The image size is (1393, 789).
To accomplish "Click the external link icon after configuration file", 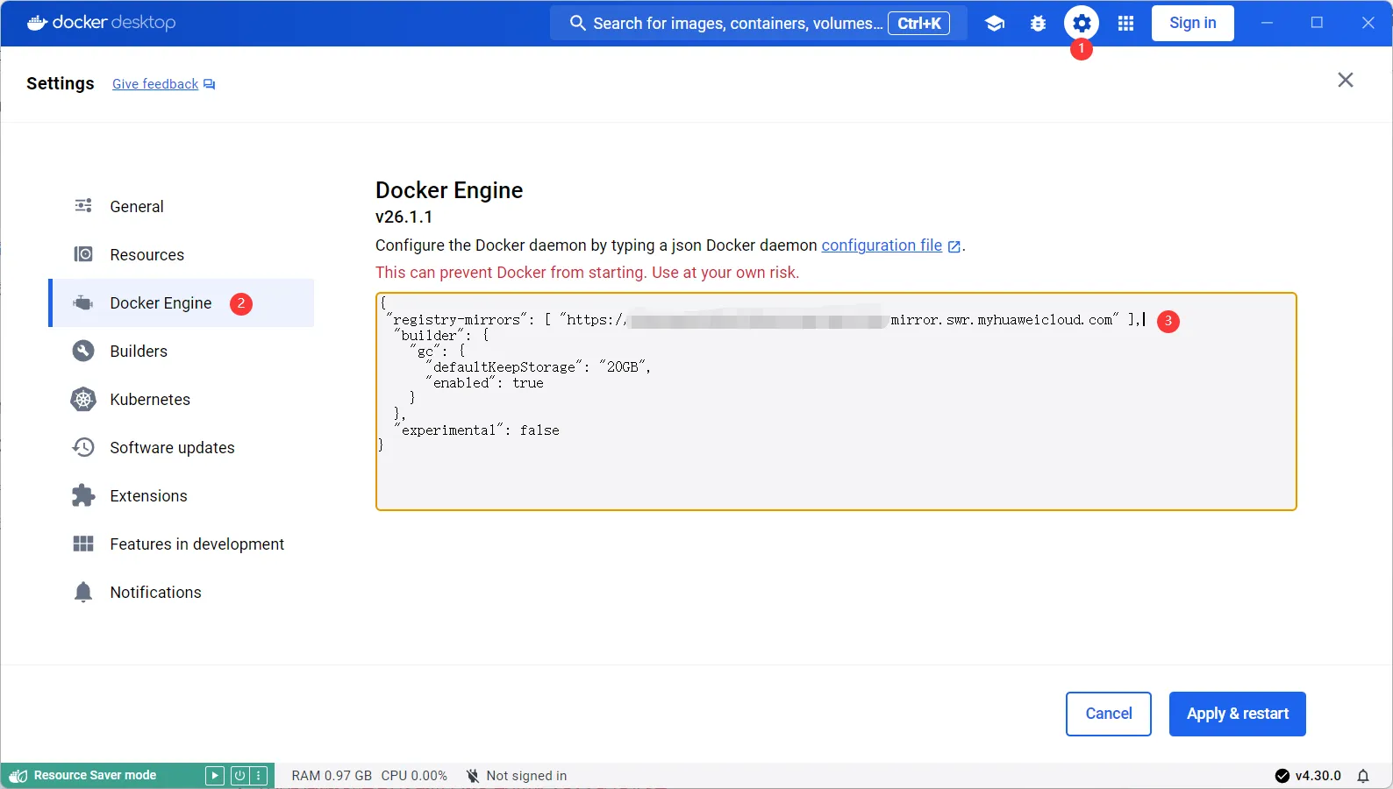I will (x=954, y=246).
